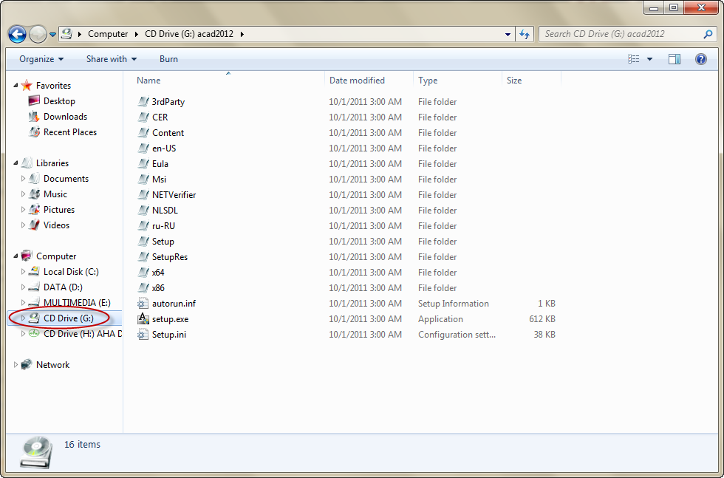The height and width of the screenshot is (478, 724).
Task: Select the Setup folder icon
Action: click(143, 242)
